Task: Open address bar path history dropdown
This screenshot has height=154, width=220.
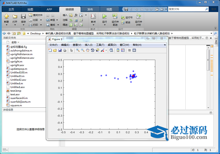Action: (211, 33)
